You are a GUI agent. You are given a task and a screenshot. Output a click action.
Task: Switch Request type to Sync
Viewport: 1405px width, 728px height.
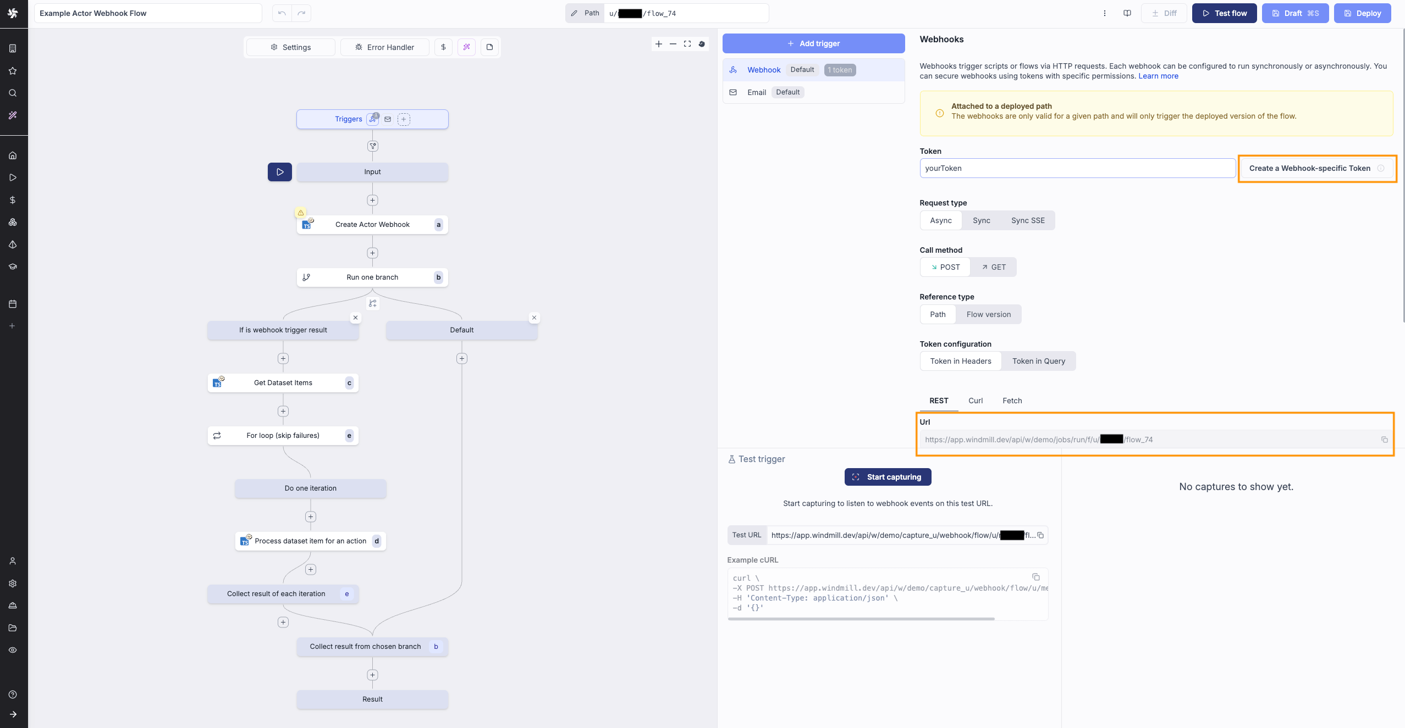[982, 220]
